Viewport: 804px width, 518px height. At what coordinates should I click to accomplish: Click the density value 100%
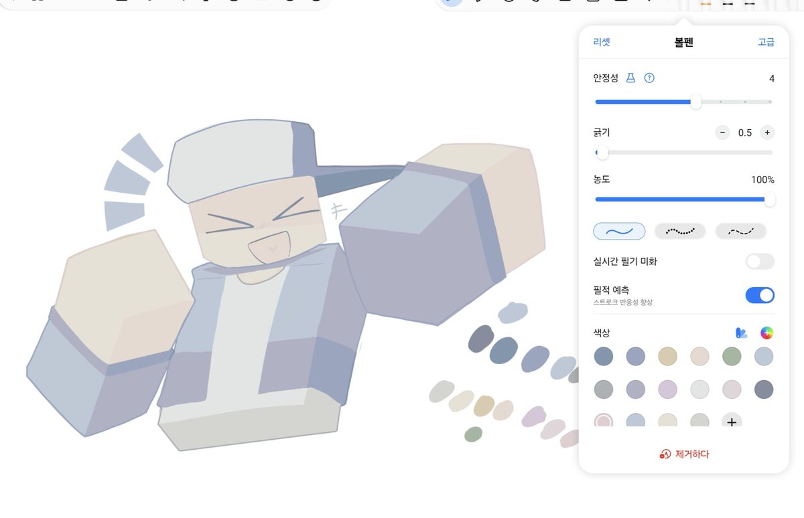tap(762, 180)
